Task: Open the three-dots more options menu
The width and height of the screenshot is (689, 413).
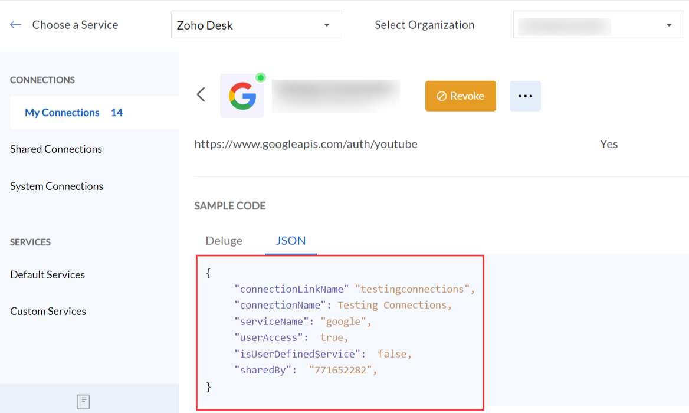Action: 525,96
